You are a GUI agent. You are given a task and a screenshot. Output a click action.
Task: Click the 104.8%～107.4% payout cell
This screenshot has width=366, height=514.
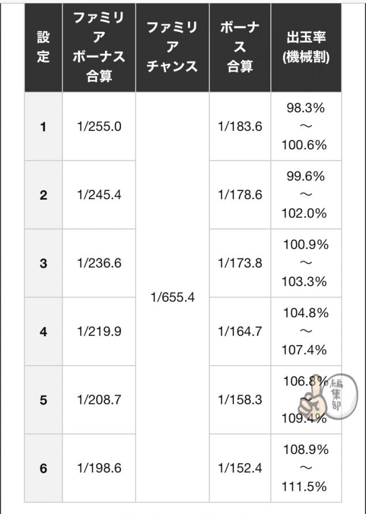(x=306, y=332)
